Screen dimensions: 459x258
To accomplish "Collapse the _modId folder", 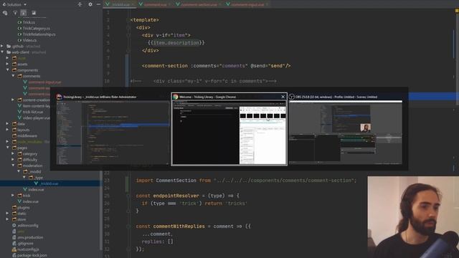I will [19, 172].
